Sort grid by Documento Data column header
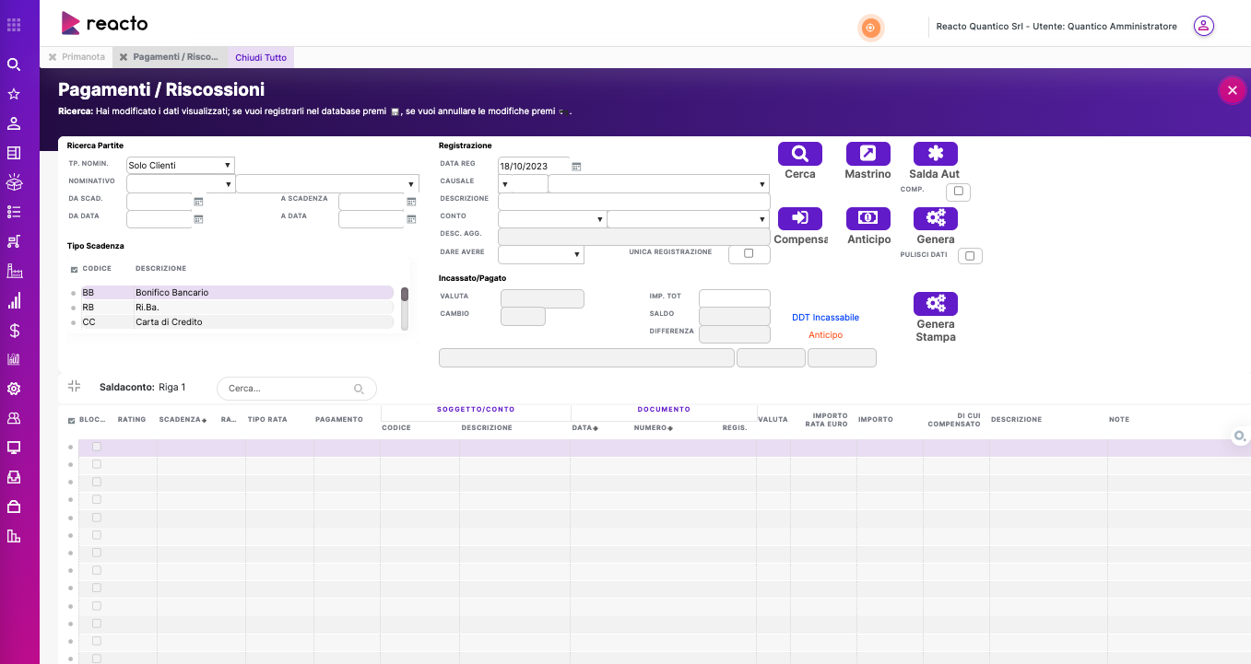This screenshot has width=1251, height=664. tap(585, 428)
